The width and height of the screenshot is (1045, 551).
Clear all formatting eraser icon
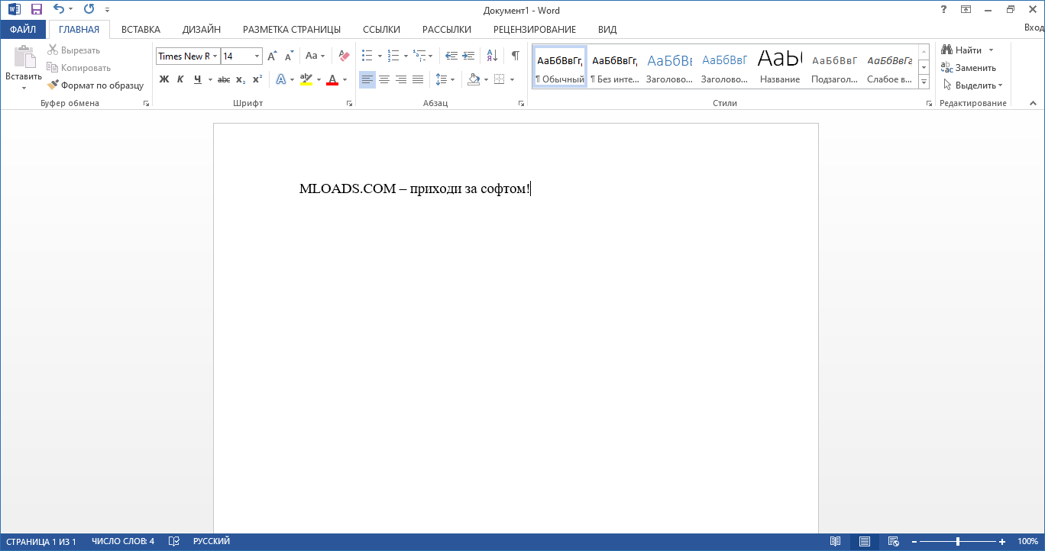coord(344,56)
